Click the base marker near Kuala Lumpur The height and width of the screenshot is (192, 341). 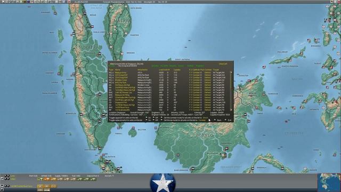[111, 33]
